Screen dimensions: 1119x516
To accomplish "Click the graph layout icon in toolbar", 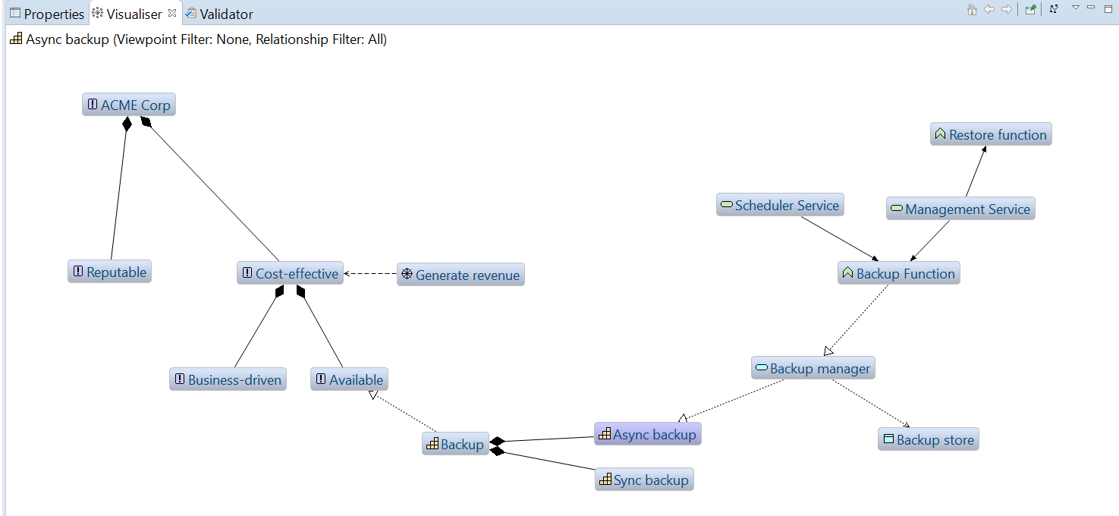I will pyautogui.click(x=1054, y=9).
